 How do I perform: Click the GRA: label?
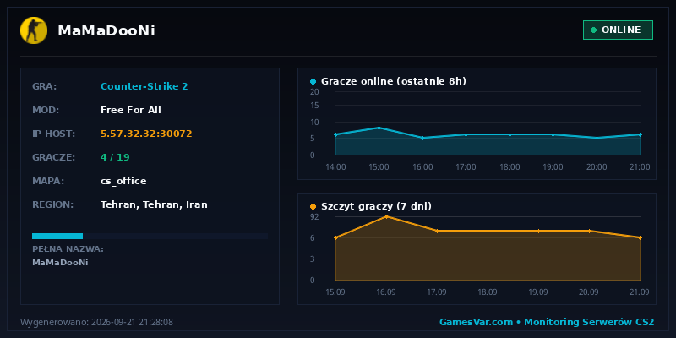pyautogui.click(x=45, y=86)
